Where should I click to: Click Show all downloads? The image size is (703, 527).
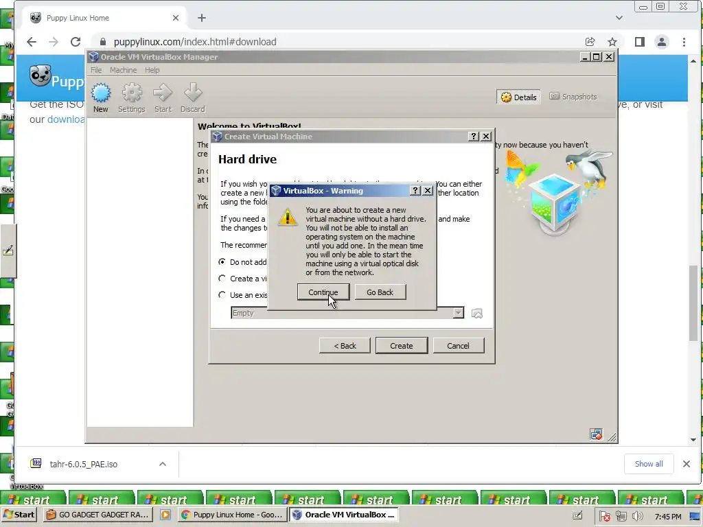[x=649, y=464]
